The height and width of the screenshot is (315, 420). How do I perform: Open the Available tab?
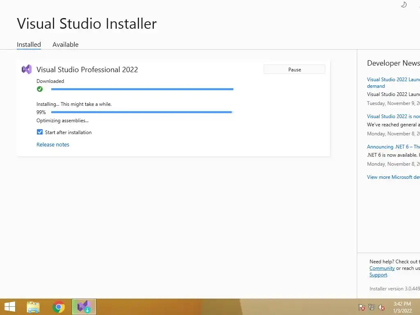tap(65, 44)
